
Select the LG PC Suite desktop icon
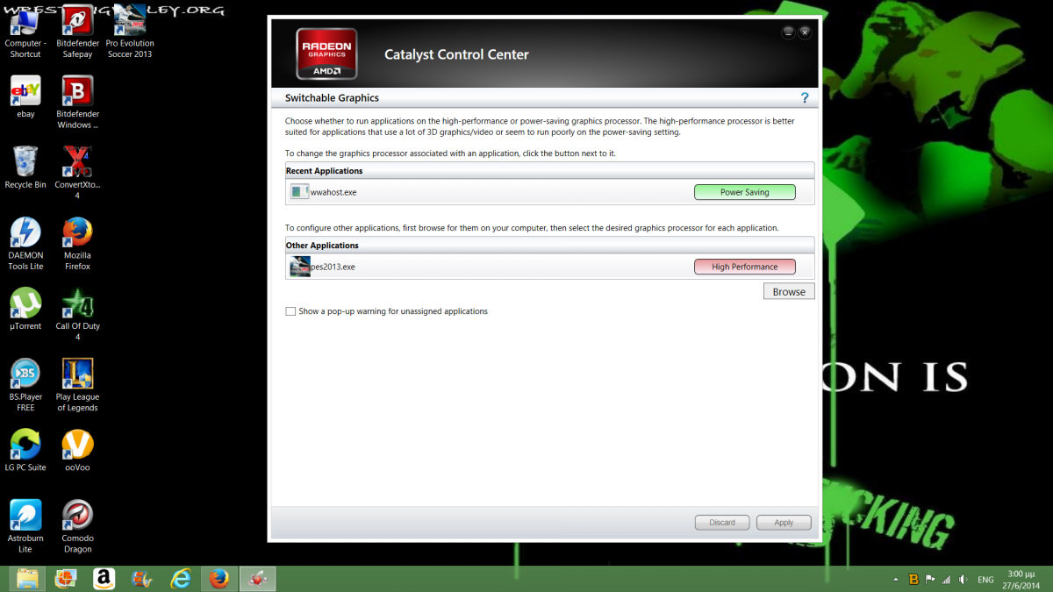(x=25, y=451)
